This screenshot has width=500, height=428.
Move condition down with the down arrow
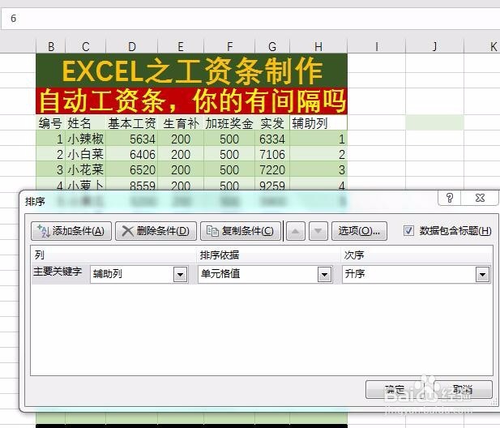(318, 231)
